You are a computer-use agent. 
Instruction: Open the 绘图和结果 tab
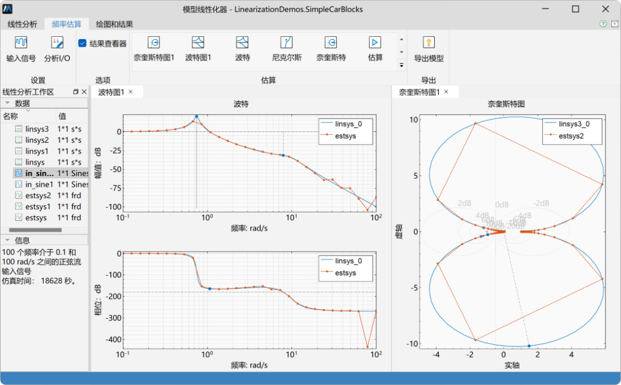tap(116, 25)
